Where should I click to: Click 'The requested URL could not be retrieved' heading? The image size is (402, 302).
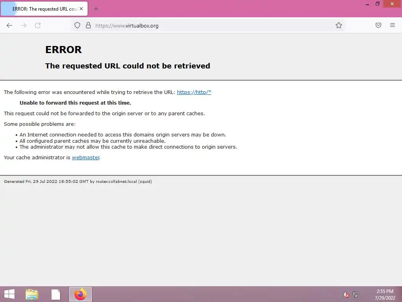(128, 66)
